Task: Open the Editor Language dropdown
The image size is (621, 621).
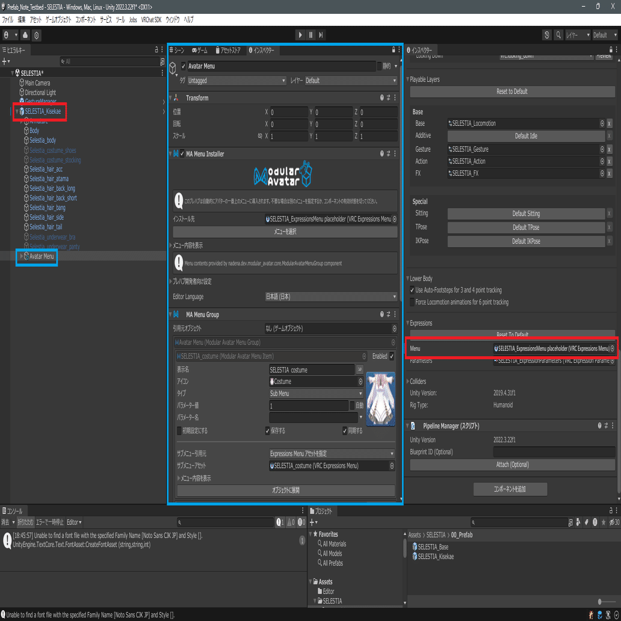Action: pyautogui.click(x=331, y=297)
